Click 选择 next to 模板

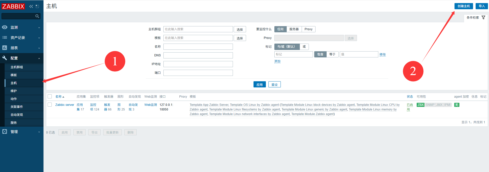[x=240, y=38]
